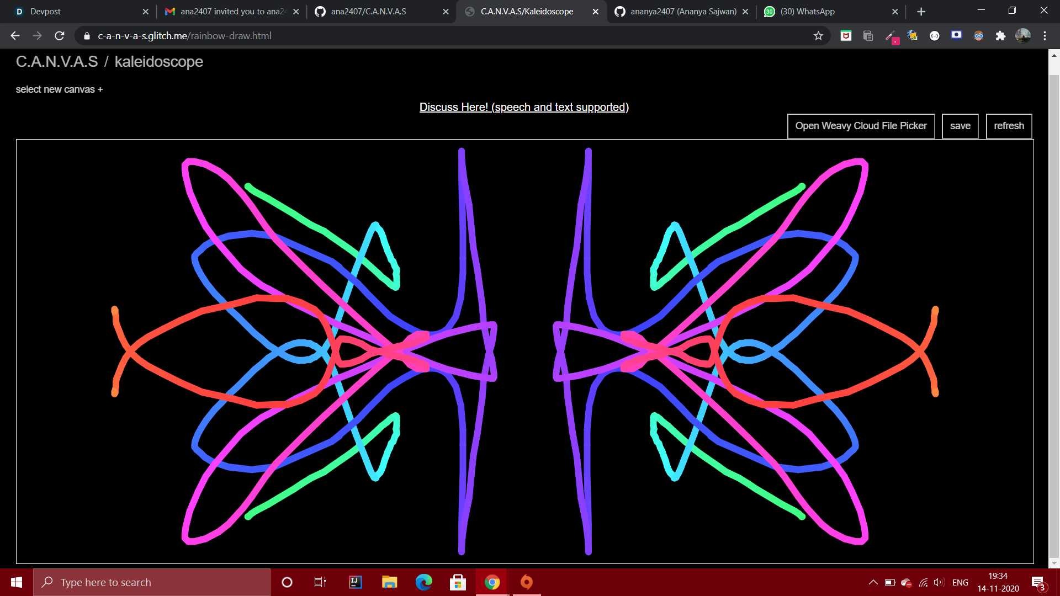
Task: Launch Microsoft Edge from the taskbar
Action: [423, 582]
